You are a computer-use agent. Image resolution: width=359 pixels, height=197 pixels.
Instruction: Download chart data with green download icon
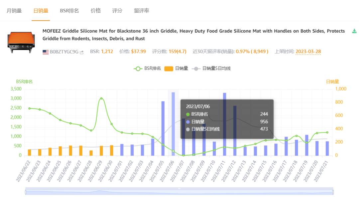[354, 31]
